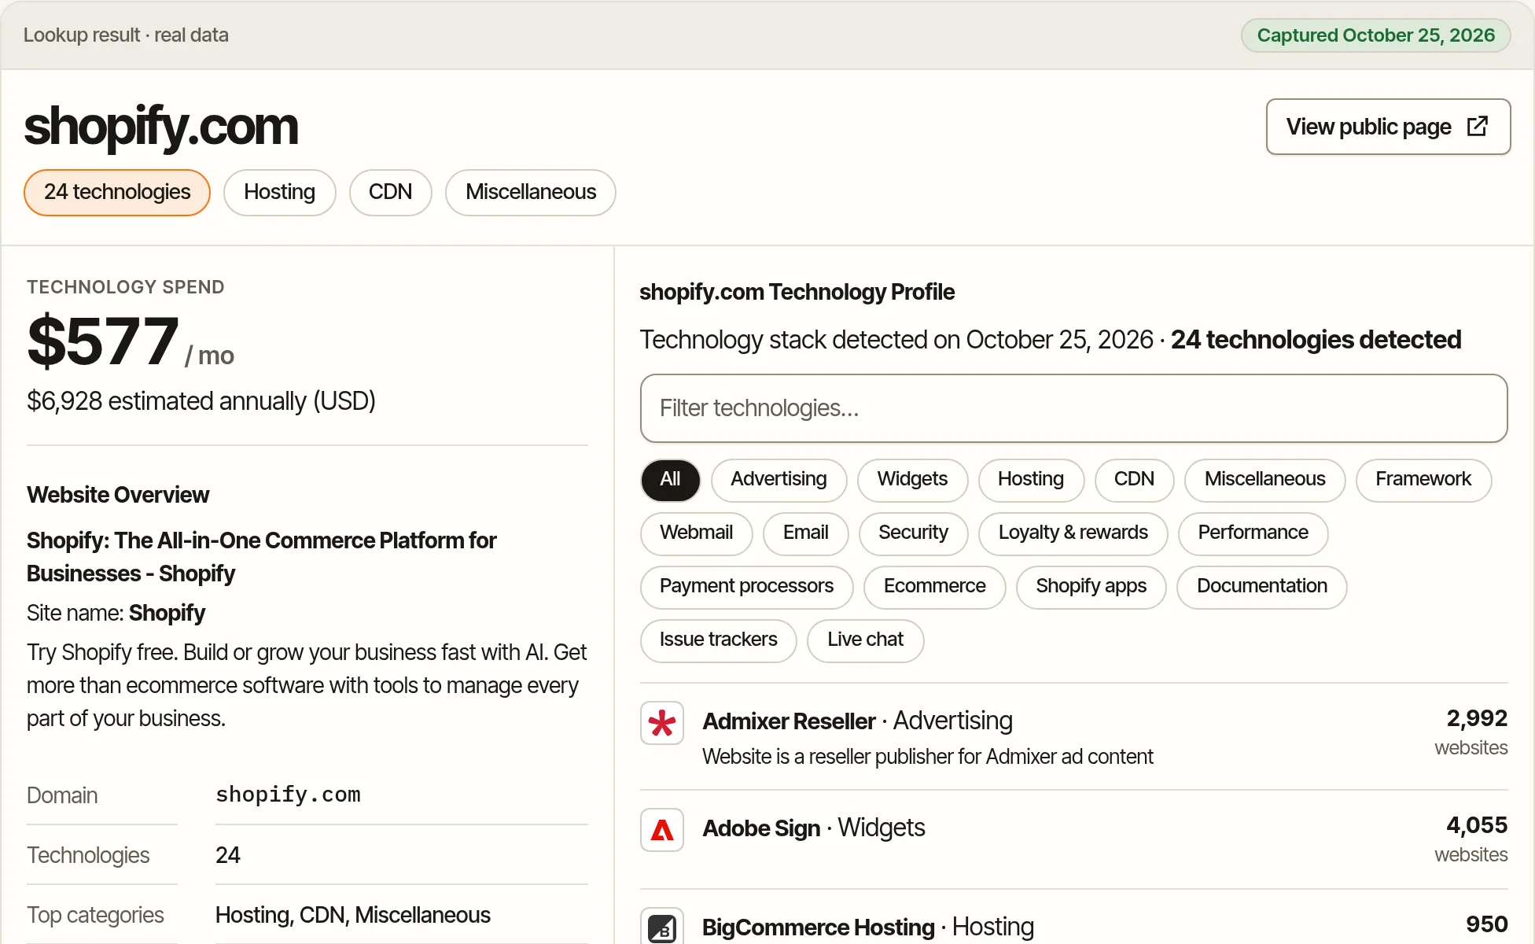This screenshot has height=944, width=1535.
Task: Filter by Payment processors
Action: pos(746,587)
